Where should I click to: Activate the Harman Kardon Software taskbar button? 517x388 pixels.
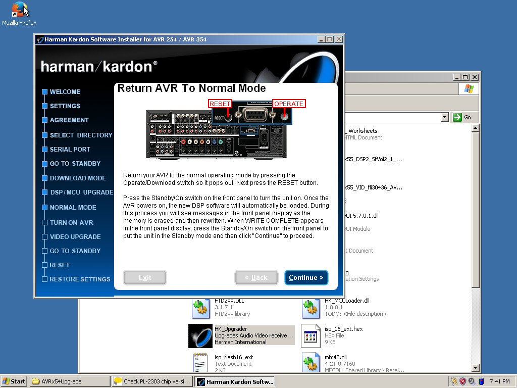click(x=235, y=381)
